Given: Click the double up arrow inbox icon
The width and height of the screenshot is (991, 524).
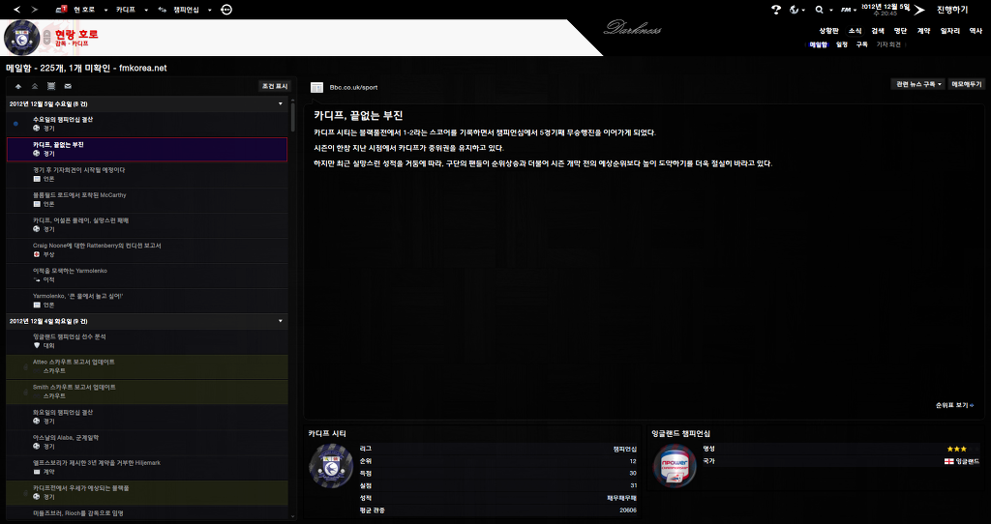Looking at the screenshot, I should [35, 86].
